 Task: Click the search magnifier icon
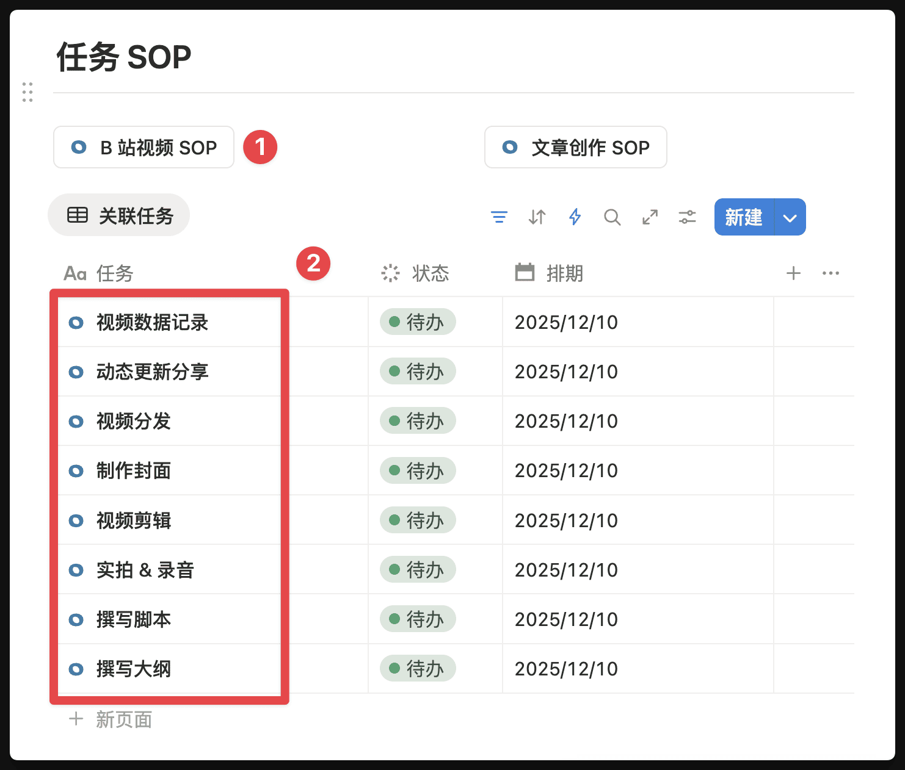[612, 217]
